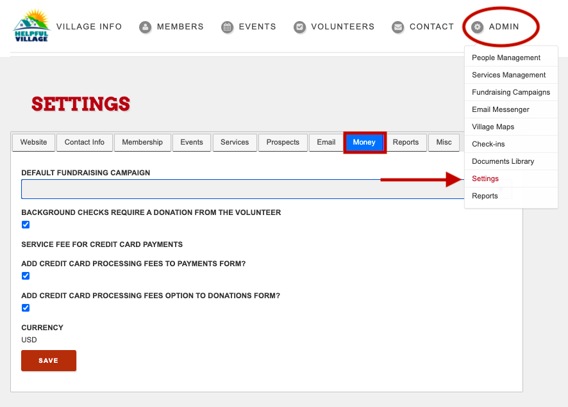The height and width of the screenshot is (407, 568).
Task: Toggle processing fees option on donations form
Action: click(26, 308)
